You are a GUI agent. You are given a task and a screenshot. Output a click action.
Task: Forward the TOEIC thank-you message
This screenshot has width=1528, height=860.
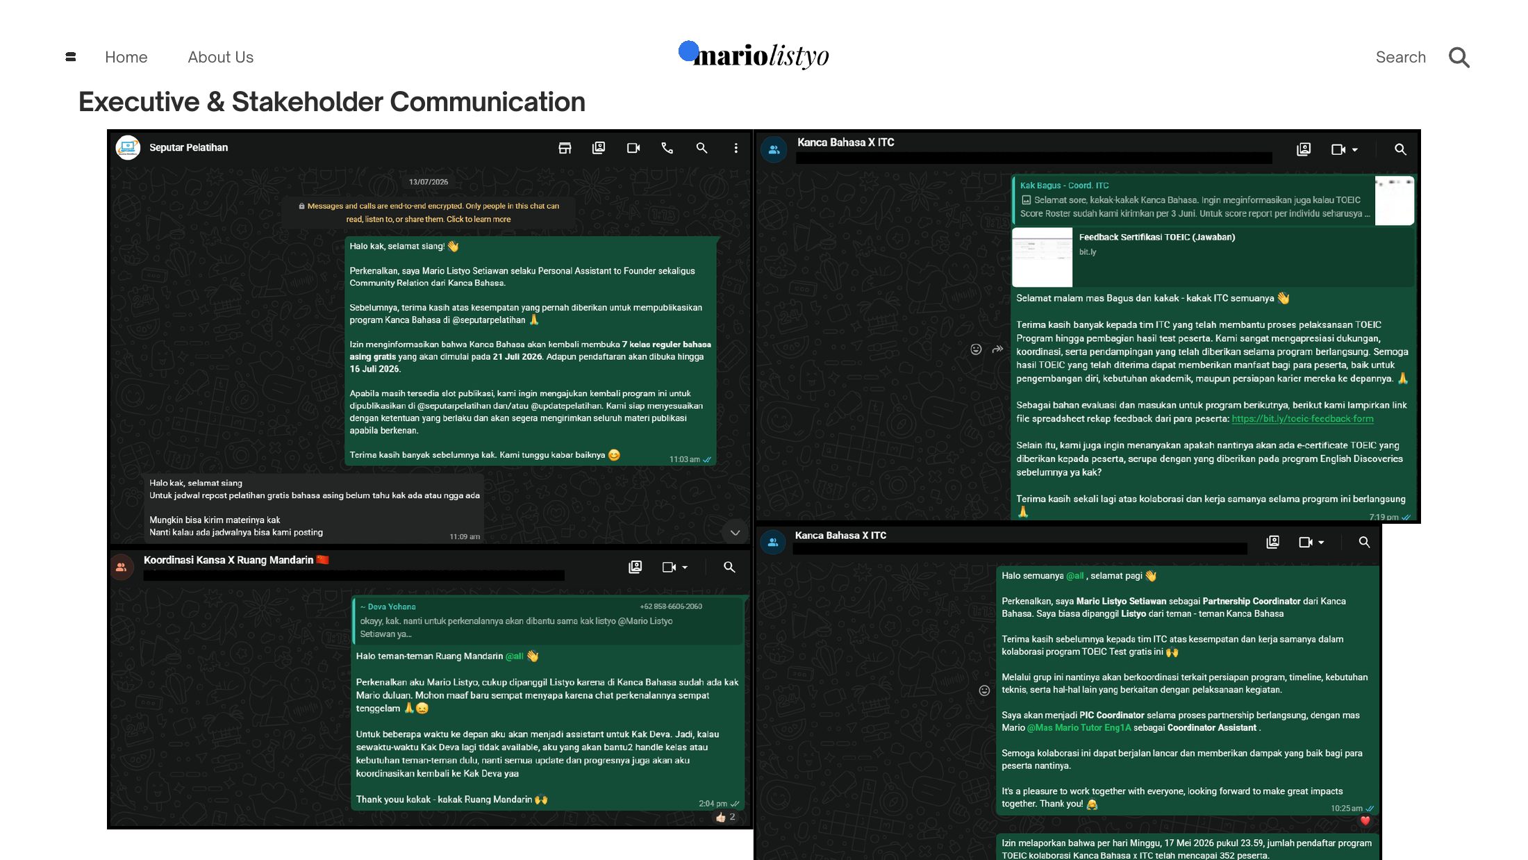click(x=997, y=349)
